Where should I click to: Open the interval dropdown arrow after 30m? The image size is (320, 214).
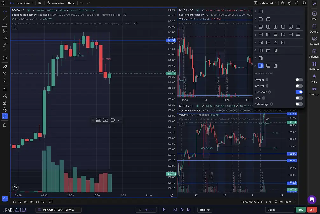[x=33, y=3]
